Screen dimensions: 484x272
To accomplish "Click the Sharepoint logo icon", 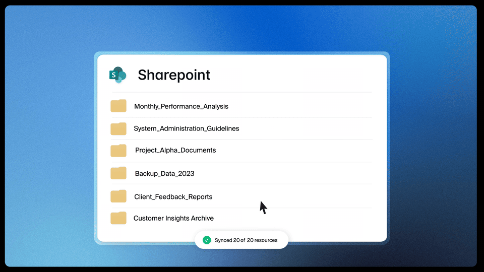I will [118, 75].
